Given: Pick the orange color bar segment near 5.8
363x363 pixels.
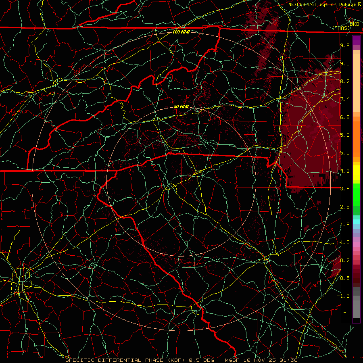Looking at the screenshot, I should [x=356, y=139].
